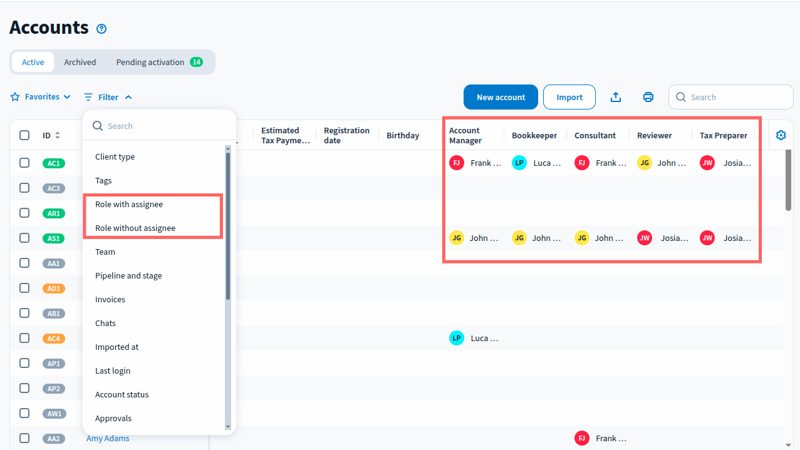Collapse the Filter dropdown
800x450 pixels.
[108, 97]
